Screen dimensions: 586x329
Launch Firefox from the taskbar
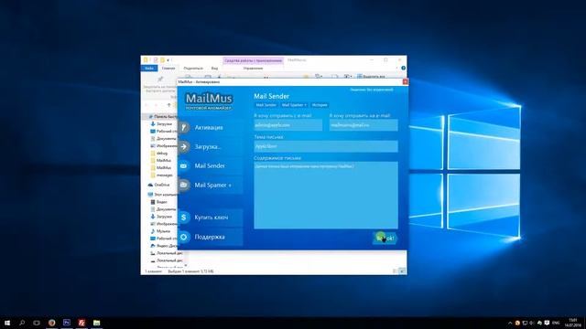pyautogui.click(x=52, y=323)
